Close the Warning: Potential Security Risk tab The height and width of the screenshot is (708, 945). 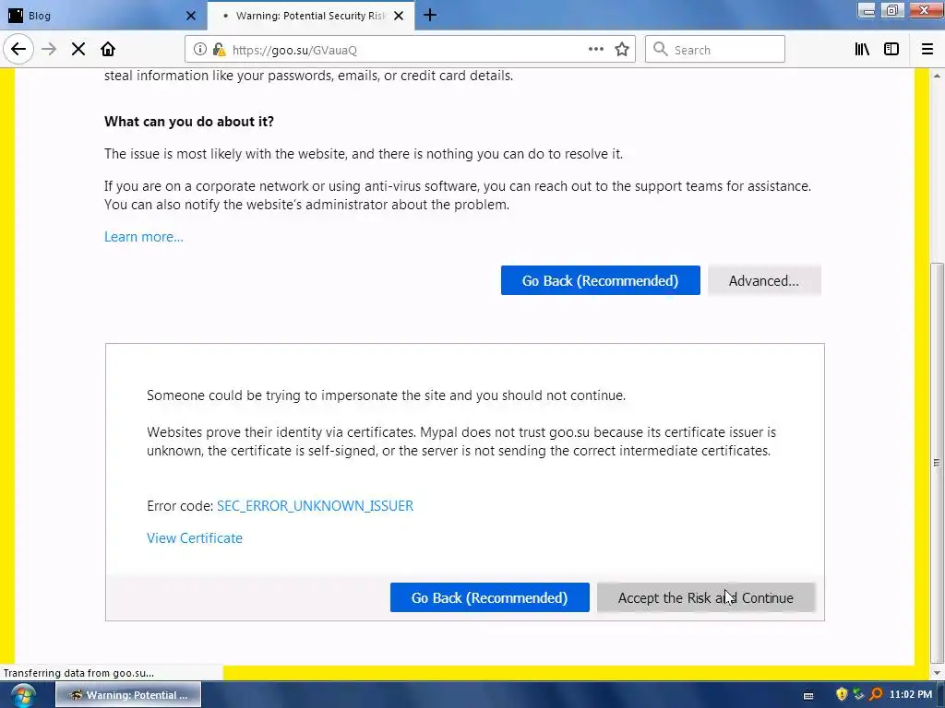click(399, 16)
